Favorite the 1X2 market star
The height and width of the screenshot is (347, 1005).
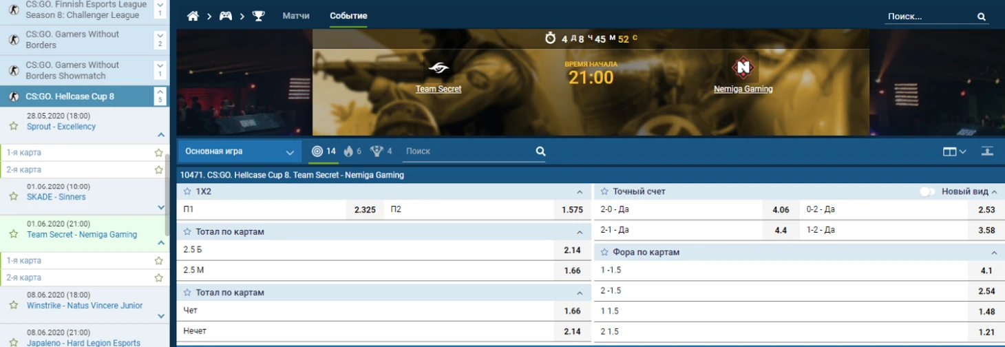point(187,191)
